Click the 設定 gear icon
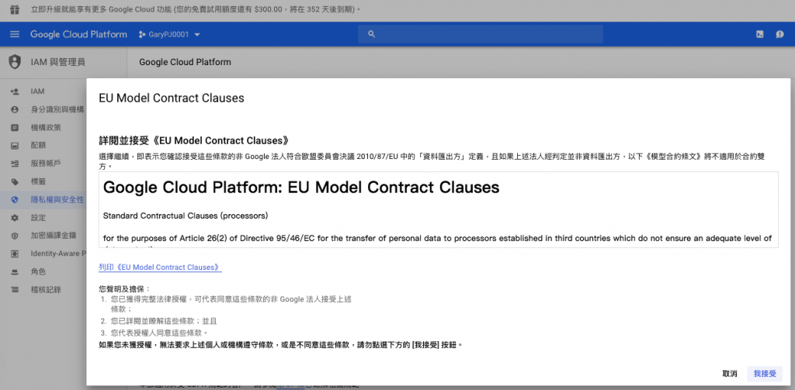Image resolution: width=795 pixels, height=390 pixels. [x=15, y=218]
